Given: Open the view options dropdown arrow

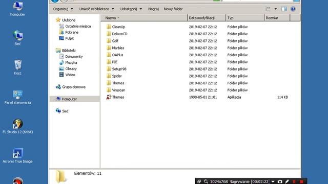Looking at the screenshot, I should pyautogui.click(x=276, y=9).
